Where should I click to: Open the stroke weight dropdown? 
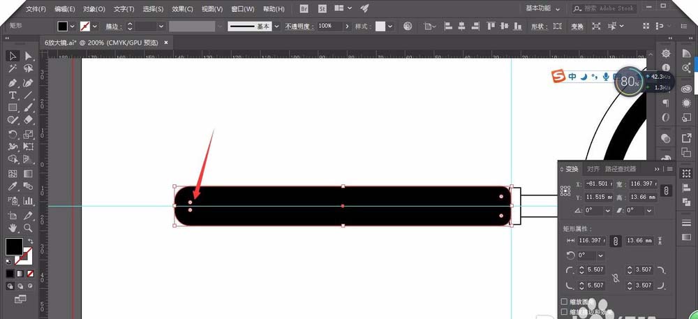pos(161,27)
